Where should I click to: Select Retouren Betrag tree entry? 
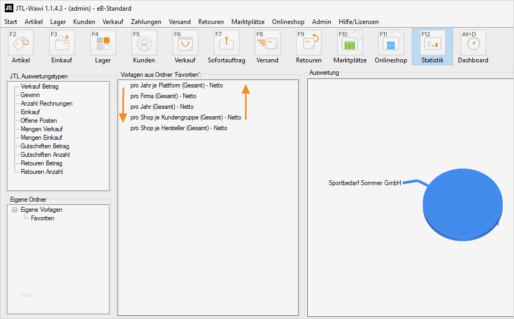[x=41, y=163]
